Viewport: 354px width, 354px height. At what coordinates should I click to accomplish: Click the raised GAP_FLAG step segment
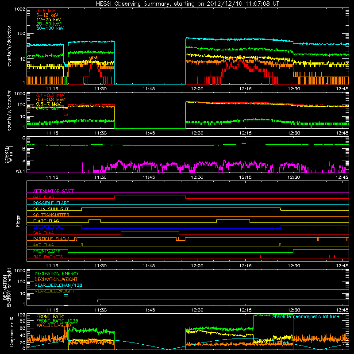click(x=150, y=196)
